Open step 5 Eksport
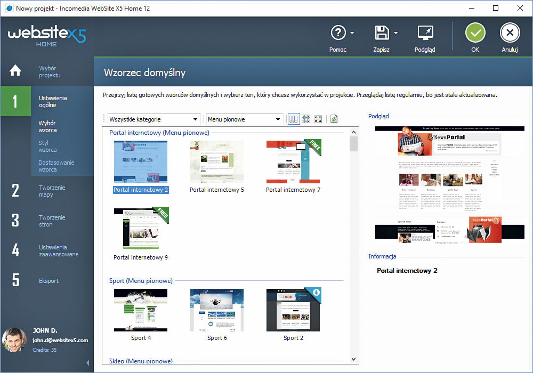This screenshot has width=533, height=373. pyautogui.click(x=49, y=281)
